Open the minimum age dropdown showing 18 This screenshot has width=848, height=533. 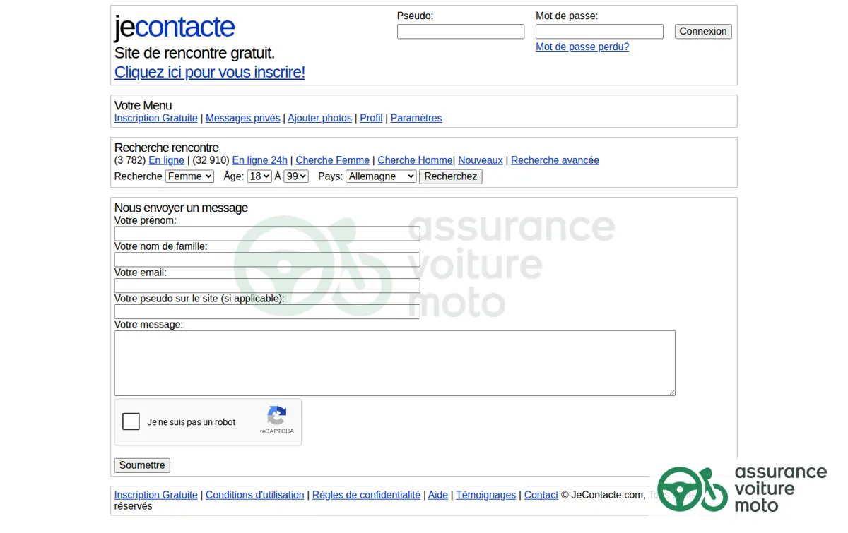(x=259, y=176)
